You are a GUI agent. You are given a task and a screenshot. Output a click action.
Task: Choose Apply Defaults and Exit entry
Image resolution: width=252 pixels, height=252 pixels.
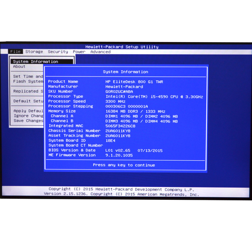tap(28, 111)
